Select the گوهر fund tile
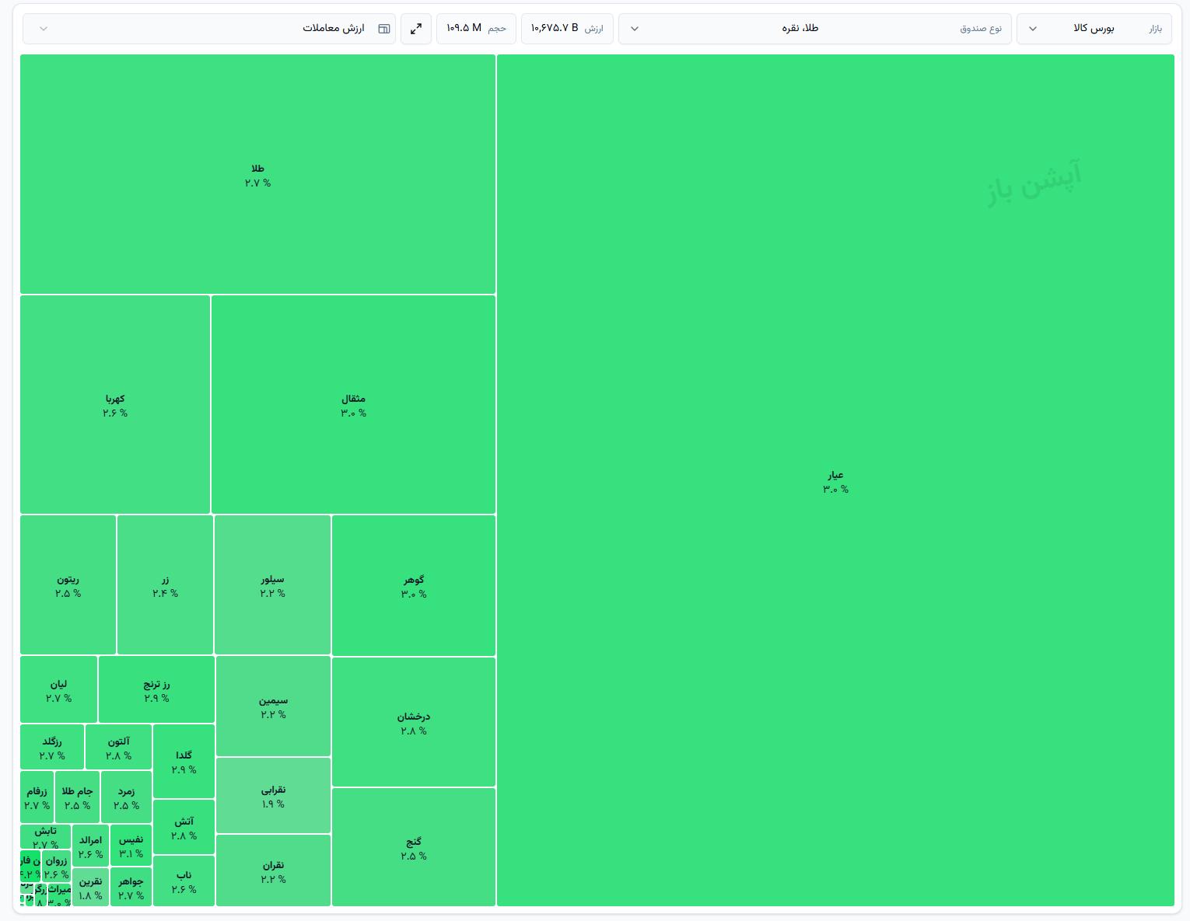The image size is (1190, 921). tap(414, 586)
